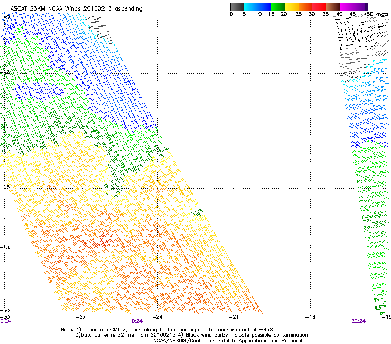
Task: Click the longitude label '-18'
Action: point(311,317)
